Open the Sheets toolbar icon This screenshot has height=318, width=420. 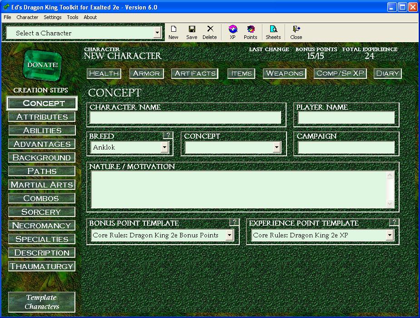tap(273, 32)
